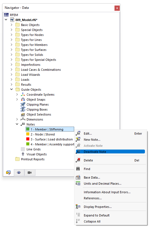Expand the Object Snaps node
The image size is (151, 230).
click(x=17, y=99)
